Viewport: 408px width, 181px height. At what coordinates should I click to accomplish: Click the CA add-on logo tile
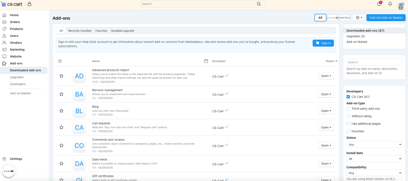point(79,127)
